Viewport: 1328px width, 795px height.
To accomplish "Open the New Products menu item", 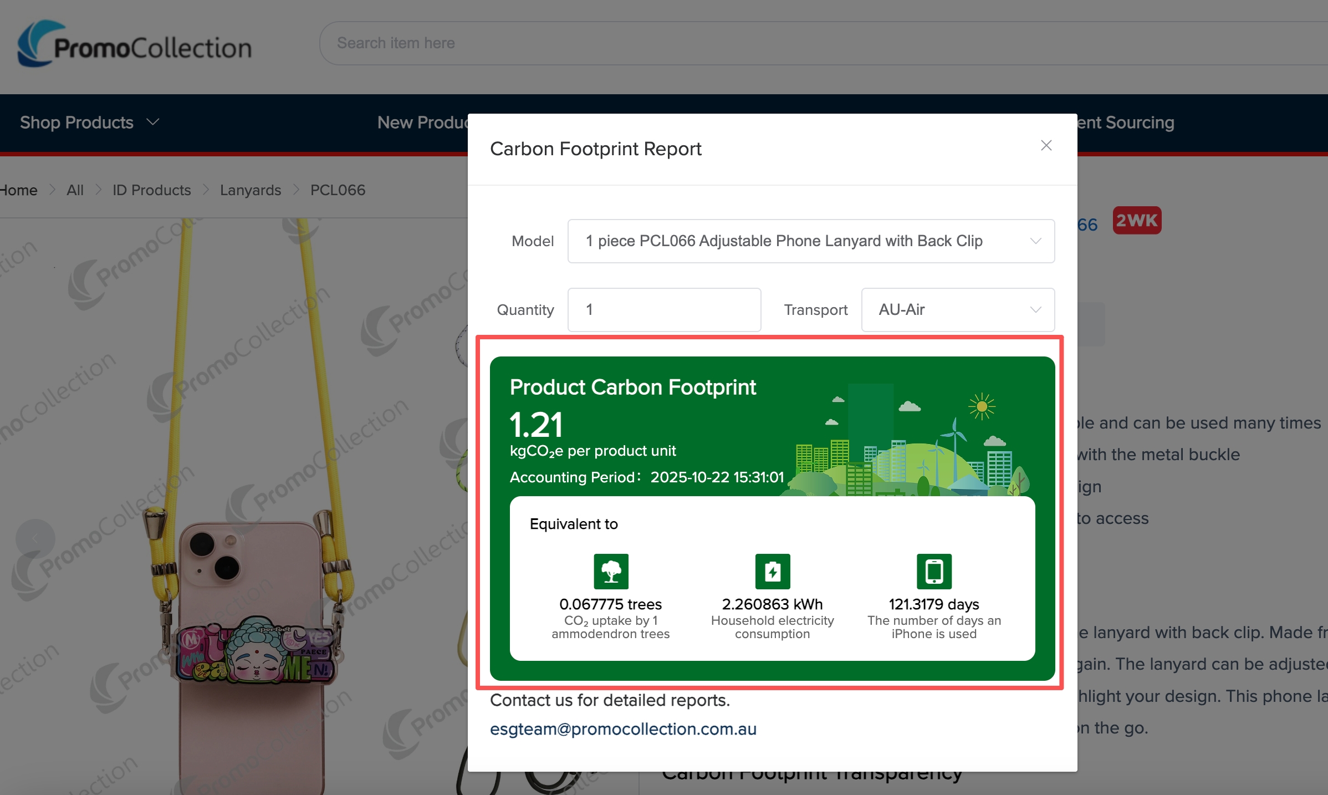I will tap(422, 123).
